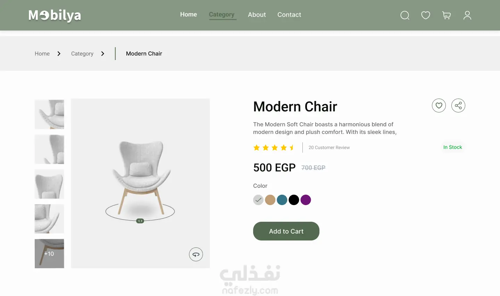Screen dimensions: 500x296
Task: Go to the About menu item
Action: (257, 15)
